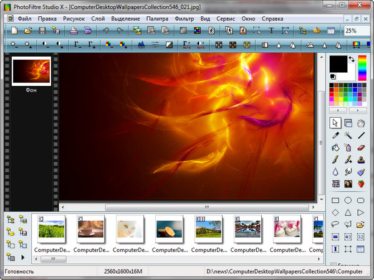Image resolution: width=374 pixels, height=280 pixels.
Task: Pick the Eraser tool
Action: [x=362, y=147]
